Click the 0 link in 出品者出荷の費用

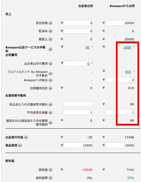point(88,64)
